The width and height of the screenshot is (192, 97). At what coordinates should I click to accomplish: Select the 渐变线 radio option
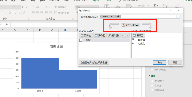click(x=152, y=90)
